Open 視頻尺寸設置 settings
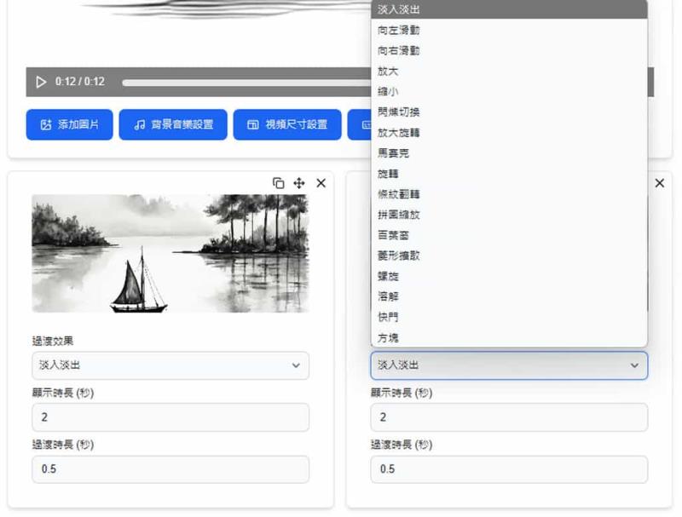This screenshot has height=517, width=682. pyautogui.click(x=287, y=124)
